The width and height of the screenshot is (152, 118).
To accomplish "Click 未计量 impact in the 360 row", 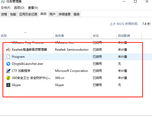I will pyautogui.click(x=123, y=78).
